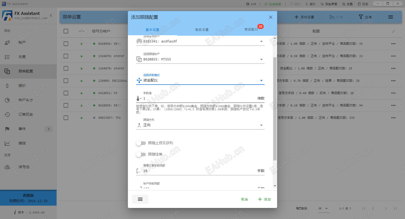Open 设置 settings in the title bar

347,4
